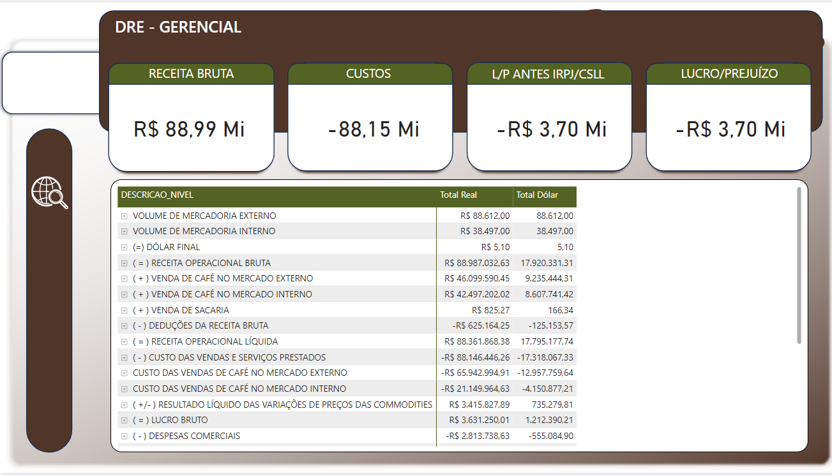Click value 17.795.177,74
Viewport: 832px width, 476px height.
pos(547,342)
